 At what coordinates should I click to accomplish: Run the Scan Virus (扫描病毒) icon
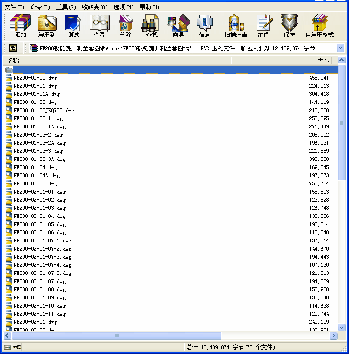236,26
